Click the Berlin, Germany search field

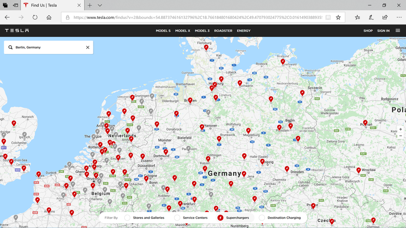pos(48,48)
